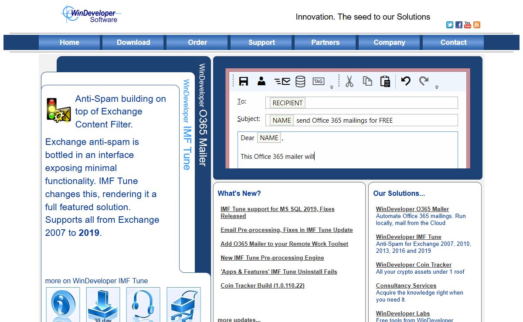Click the To: recipient field

point(362,103)
